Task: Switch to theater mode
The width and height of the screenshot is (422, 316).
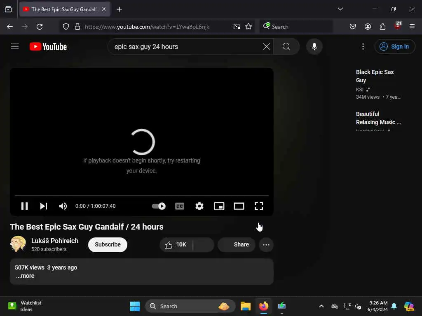Action: pos(239,206)
